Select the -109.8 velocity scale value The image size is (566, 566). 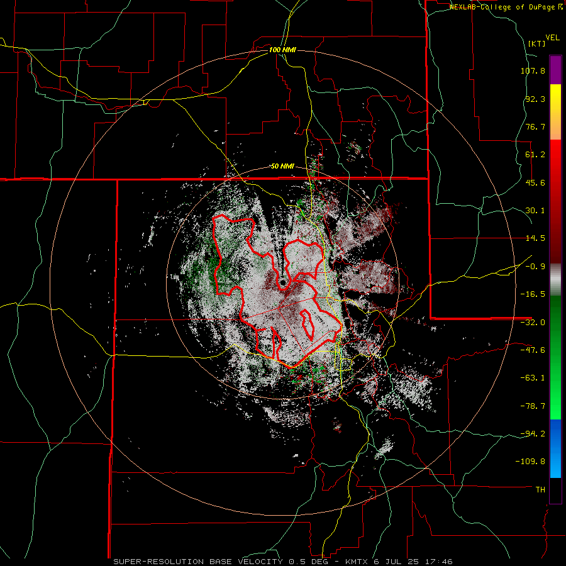pyautogui.click(x=531, y=462)
